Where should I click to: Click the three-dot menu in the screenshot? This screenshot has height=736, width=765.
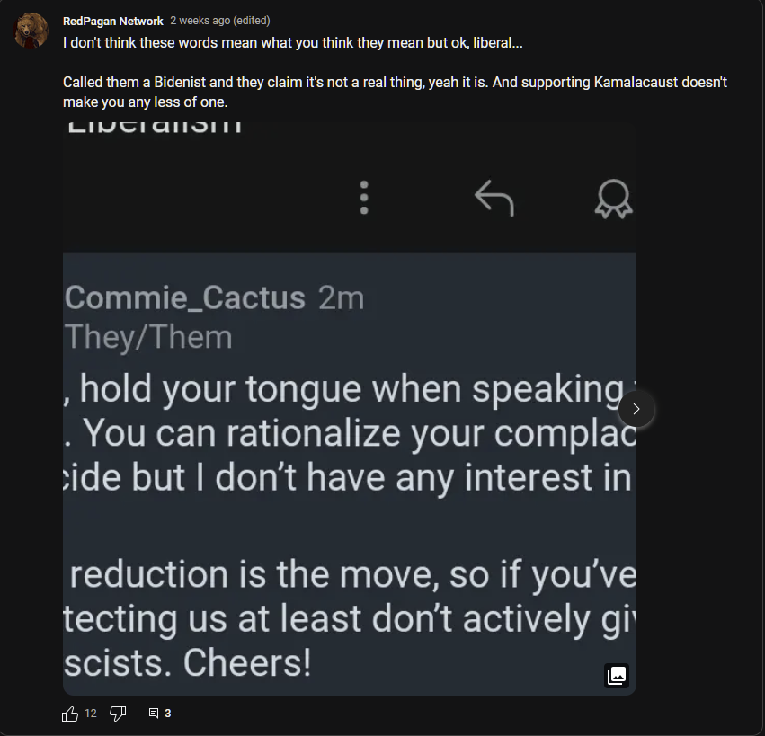click(x=364, y=198)
